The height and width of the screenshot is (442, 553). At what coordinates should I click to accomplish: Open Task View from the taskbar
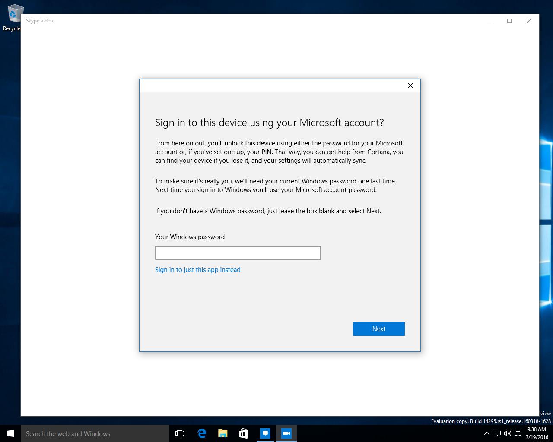tap(180, 433)
